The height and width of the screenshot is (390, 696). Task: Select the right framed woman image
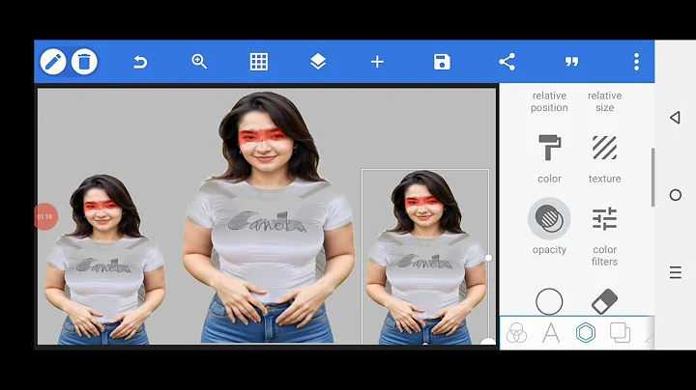[x=425, y=257]
